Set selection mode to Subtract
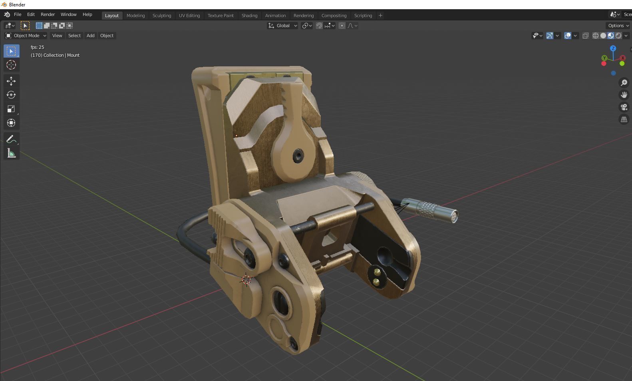The width and height of the screenshot is (632, 381). click(x=54, y=26)
